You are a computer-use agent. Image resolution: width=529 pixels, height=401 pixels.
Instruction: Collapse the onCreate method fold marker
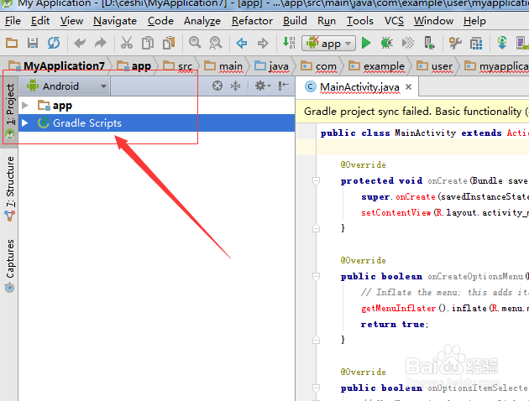pos(316,181)
